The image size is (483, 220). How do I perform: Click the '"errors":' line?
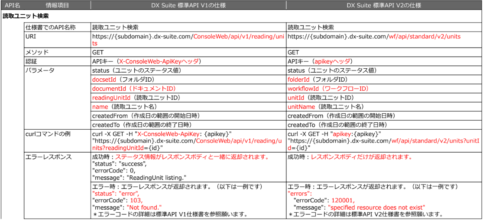coord(300,193)
